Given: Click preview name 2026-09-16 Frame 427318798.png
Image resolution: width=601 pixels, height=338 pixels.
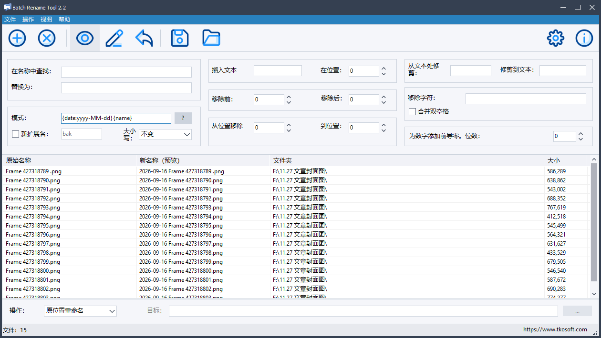Looking at the screenshot, I should point(181,253).
